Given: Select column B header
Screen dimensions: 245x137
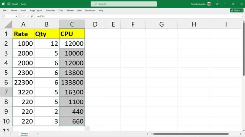Looking at the screenshot, I should [47, 24].
